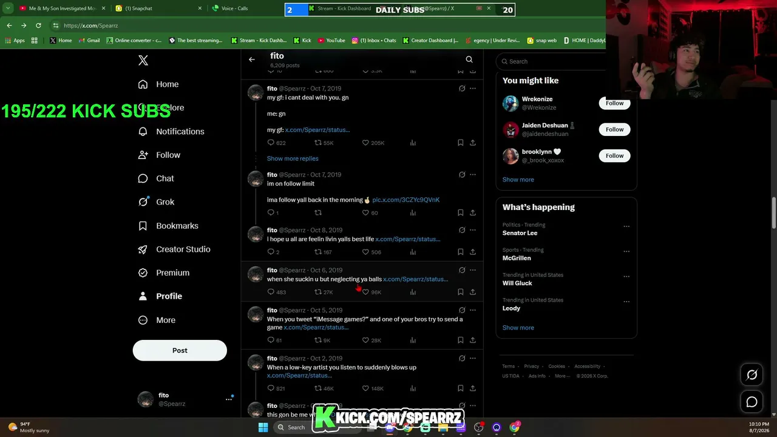The height and width of the screenshot is (437, 777).
Task: Open Notifications in X sidebar
Action: 171,132
